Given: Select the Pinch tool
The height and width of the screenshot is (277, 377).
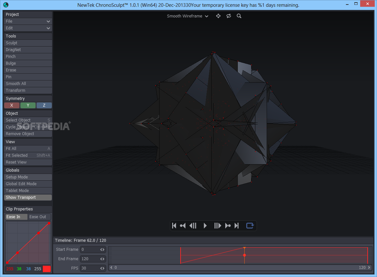Looking at the screenshot, I should (x=28, y=57).
